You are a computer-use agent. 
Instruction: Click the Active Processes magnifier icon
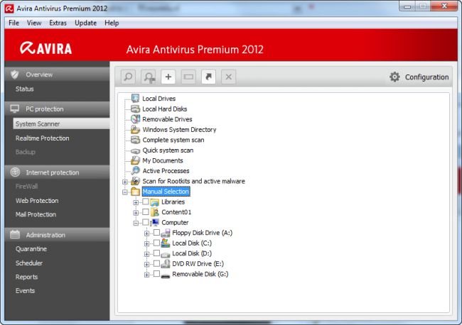(136, 170)
